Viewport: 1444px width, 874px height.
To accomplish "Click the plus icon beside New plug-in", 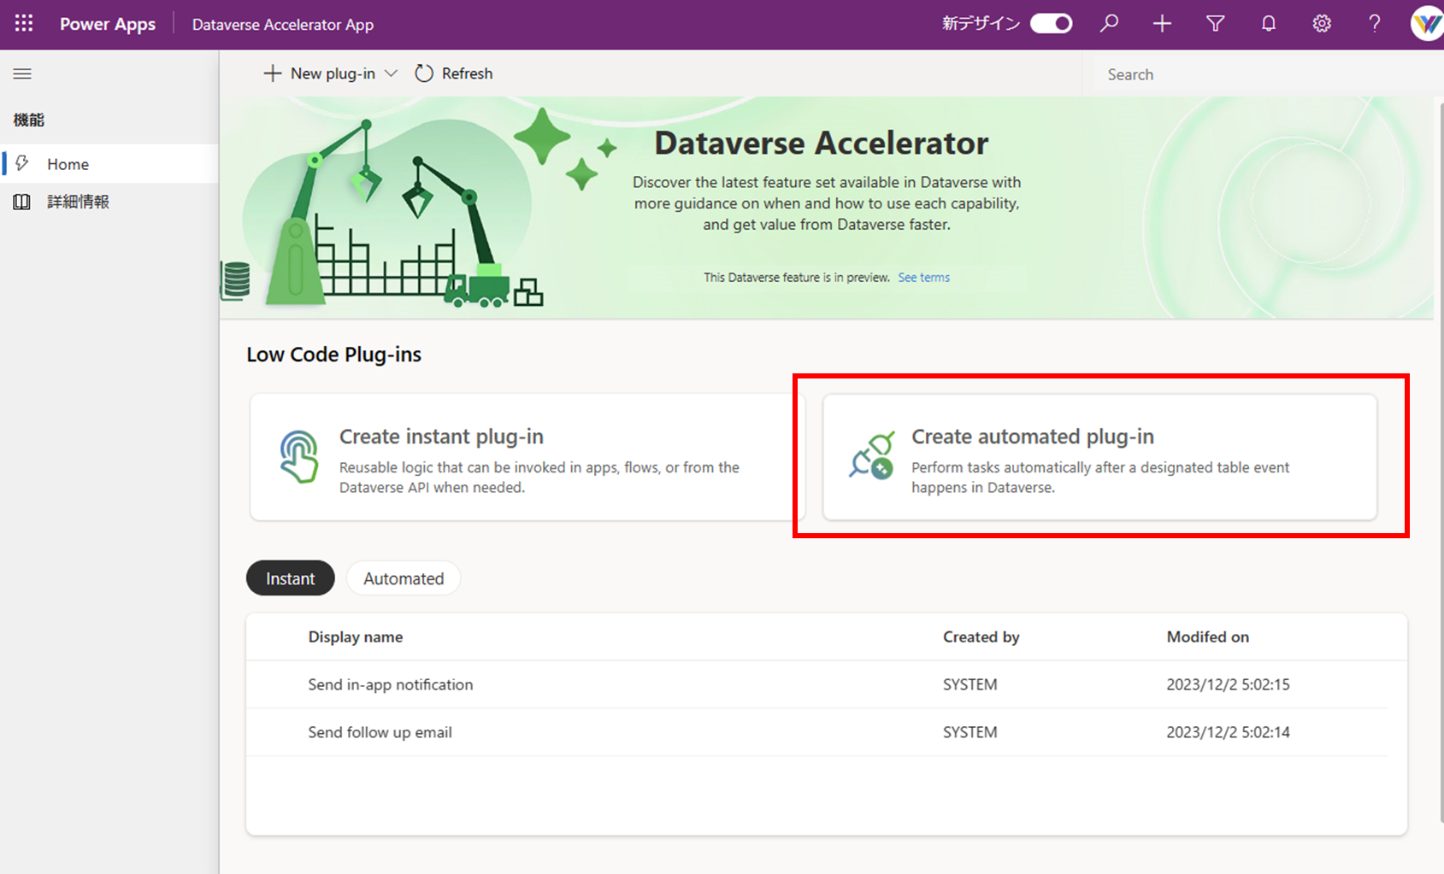I will (273, 73).
